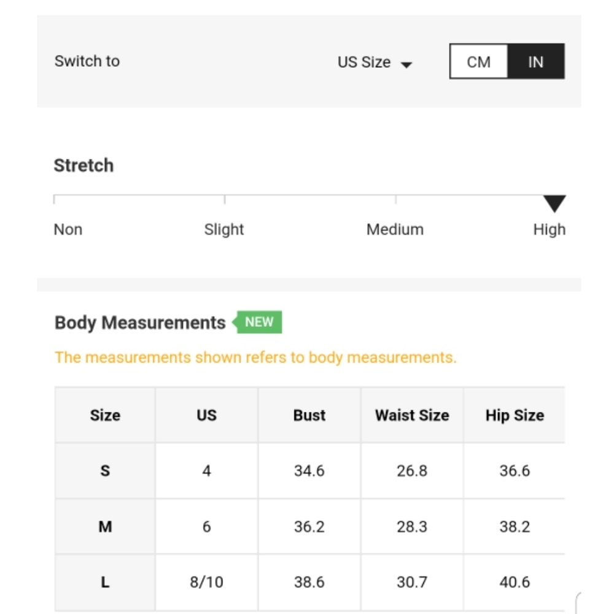Select the IN unit toggle

click(x=535, y=61)
